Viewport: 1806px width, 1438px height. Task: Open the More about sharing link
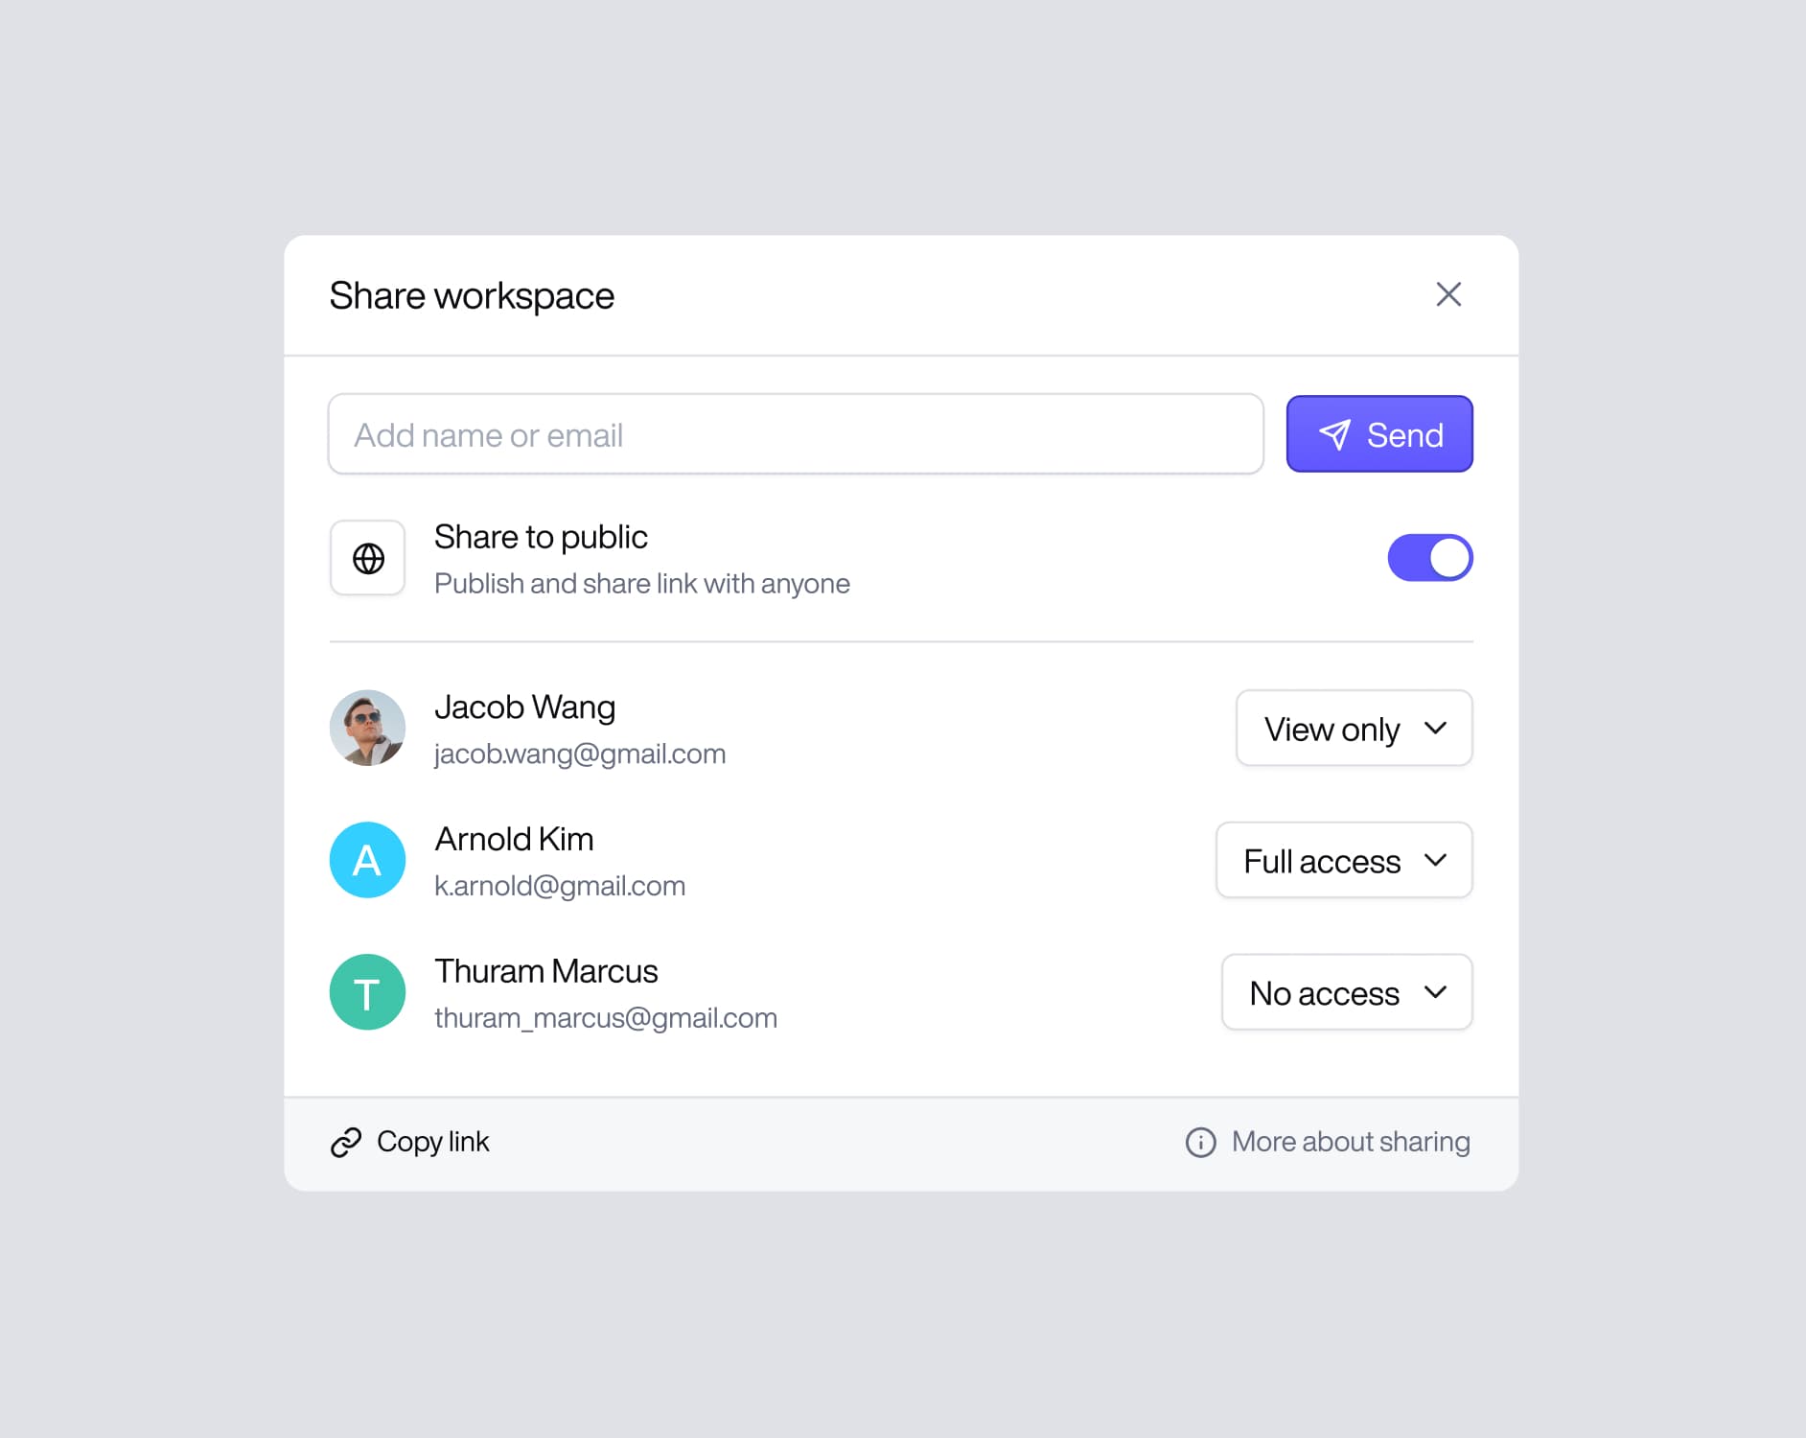[x=1350, y=1142]
